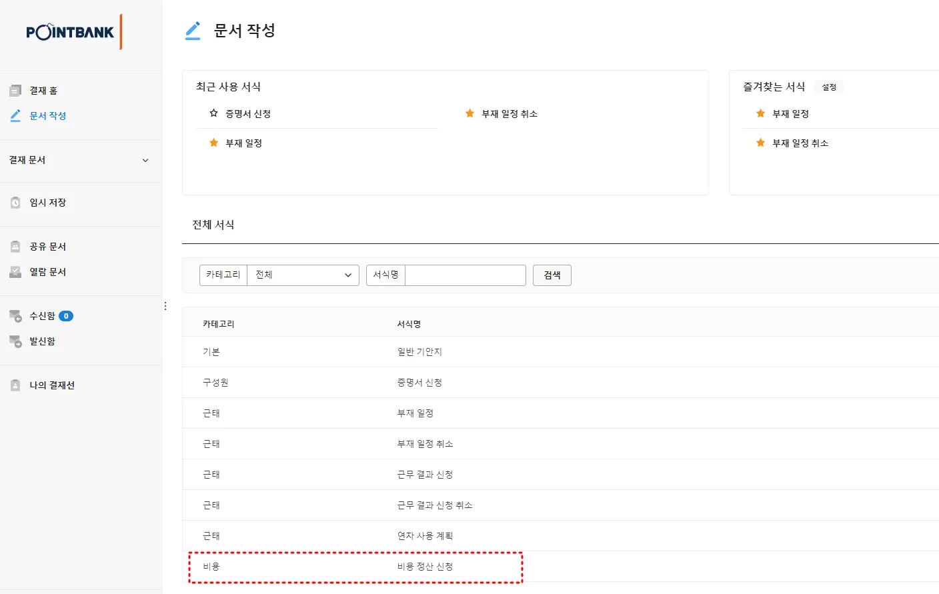Click the 구성원 category cell
Screen dimensions: 939x594
[x=215, y=383]
